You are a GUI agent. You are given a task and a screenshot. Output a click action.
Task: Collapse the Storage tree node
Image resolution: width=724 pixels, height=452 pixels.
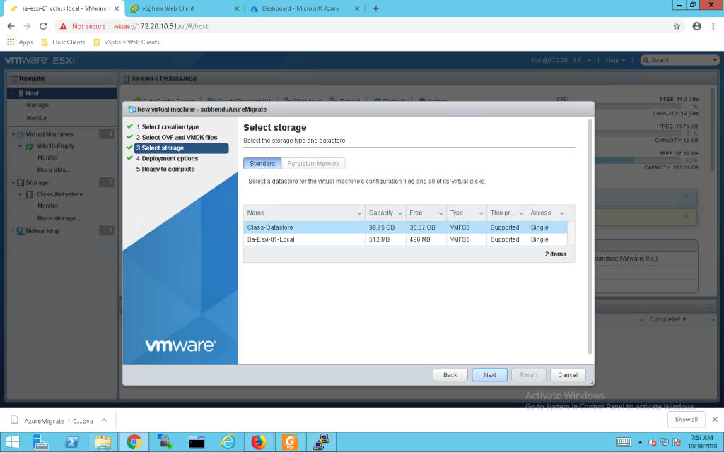pyautogui.click(x=13, y=183)
